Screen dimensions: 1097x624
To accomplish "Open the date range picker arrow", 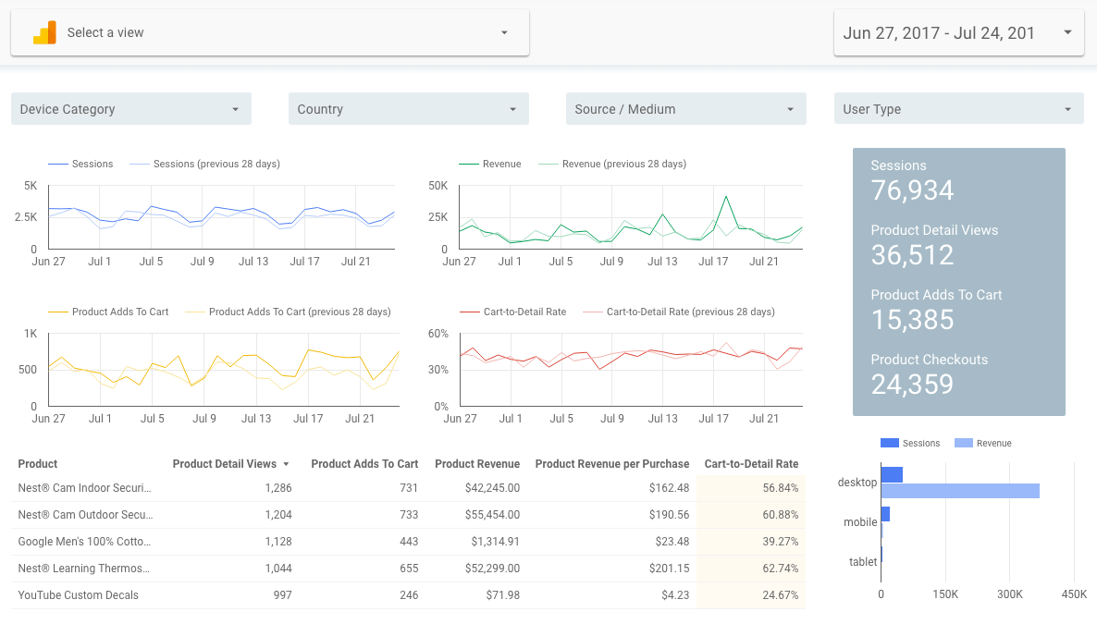I will click(x=1067, y=32).
